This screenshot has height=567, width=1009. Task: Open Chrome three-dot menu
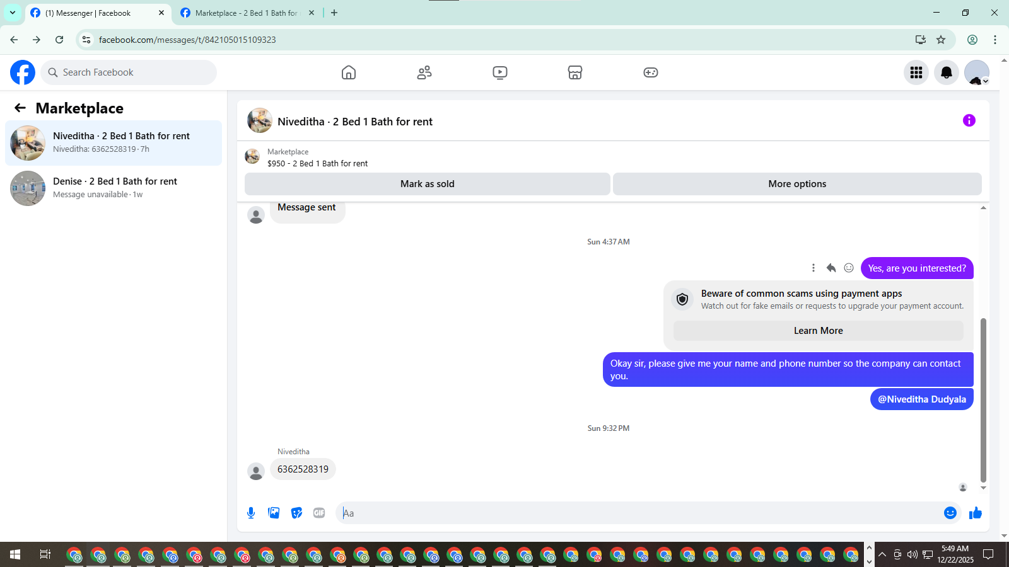coord(995,40)
